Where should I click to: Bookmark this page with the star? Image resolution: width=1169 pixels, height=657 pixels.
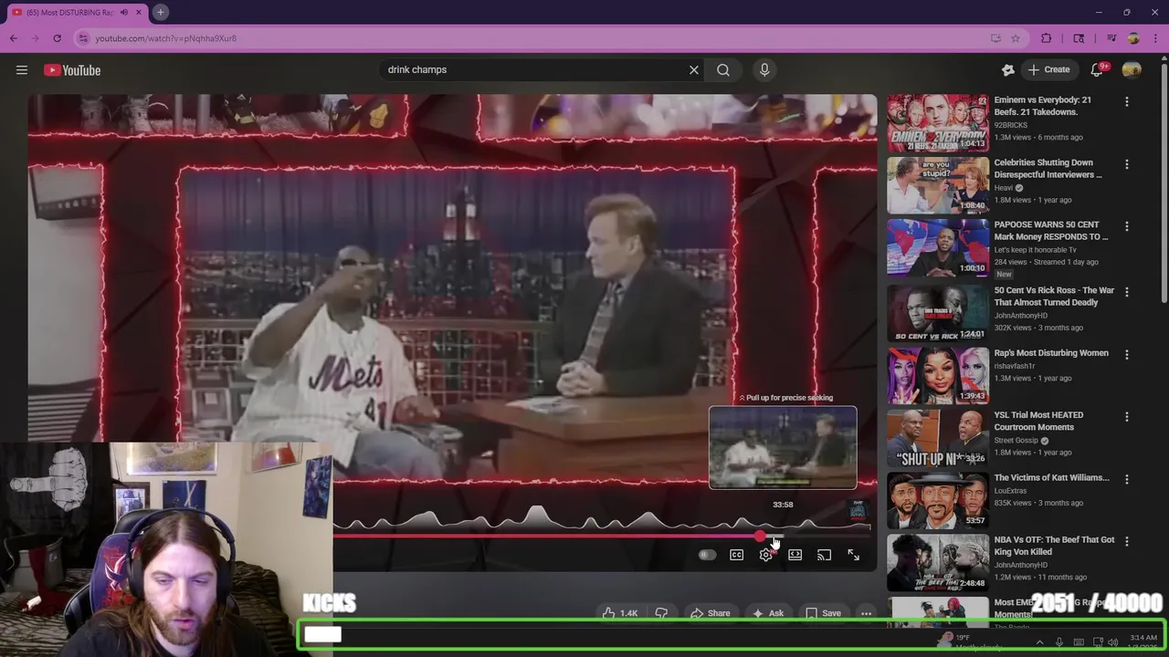(1016, 38)
